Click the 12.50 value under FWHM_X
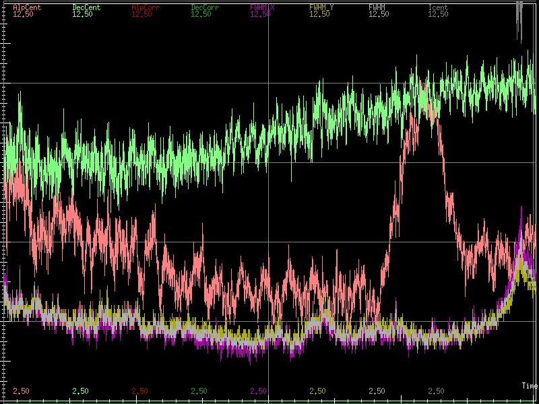This screenshot has height=404, width=539. click(x=261, y=14)
